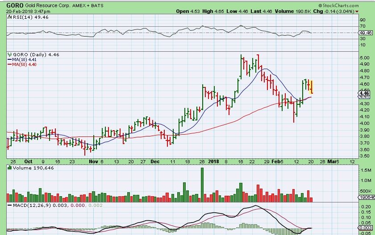Click the 20-Feb-2018 3:47pm timestamp
This screenshot has width=375, height=235.
25,11
